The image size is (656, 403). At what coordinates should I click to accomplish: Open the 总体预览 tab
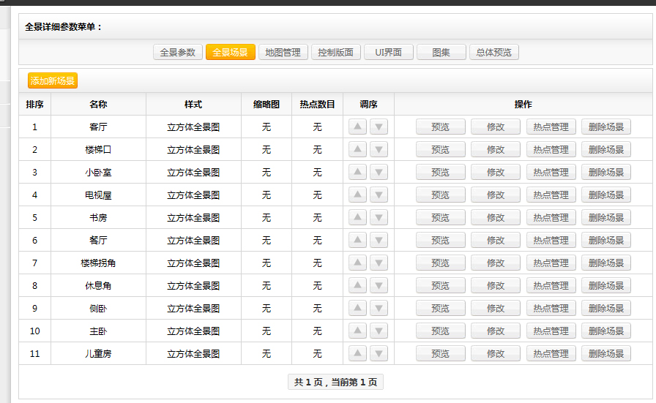pyautogui.click(x=494, y=53)
